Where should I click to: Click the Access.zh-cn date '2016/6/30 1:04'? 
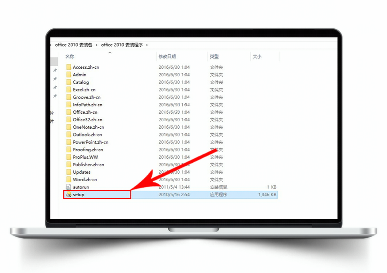[174, 67]
